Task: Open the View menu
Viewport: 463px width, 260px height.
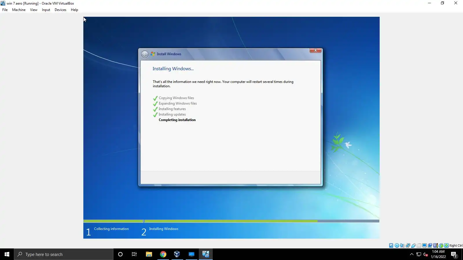Action: (x=34, y=10)
